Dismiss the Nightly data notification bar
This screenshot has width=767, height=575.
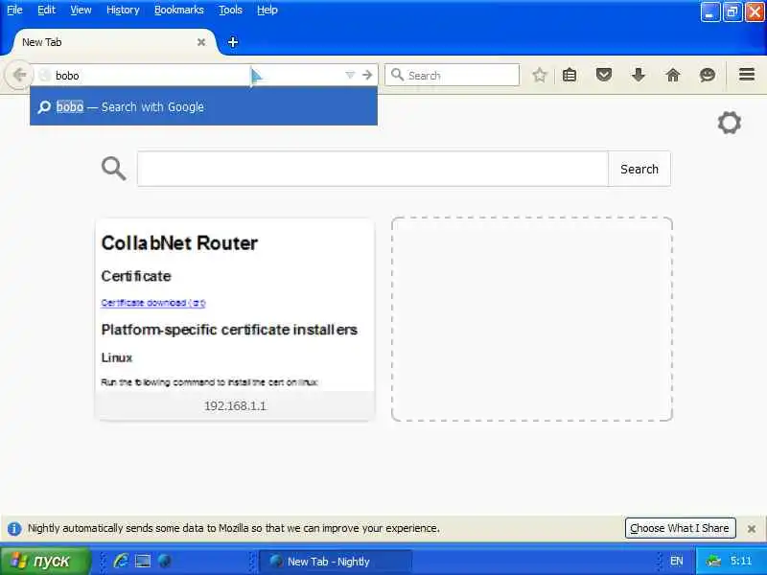752,529
